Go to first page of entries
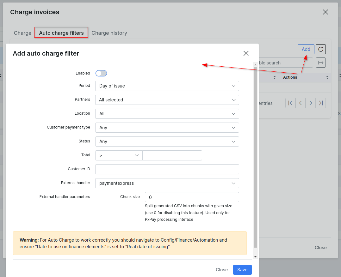The width and height of the screenshot is (341, 277). pos(290,103)
